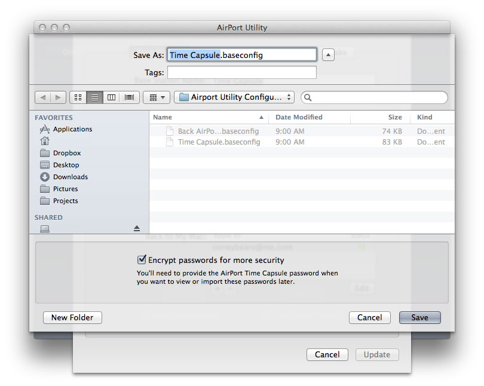Zoom the AirPort Utility window

click(x=66, y=27)
